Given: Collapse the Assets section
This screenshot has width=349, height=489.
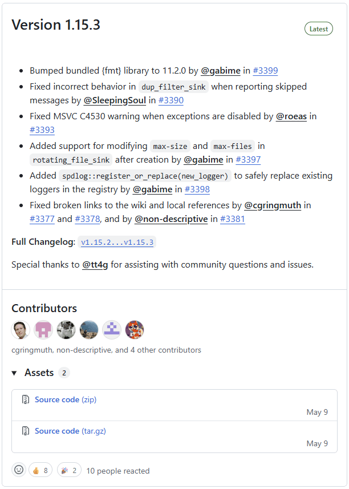Looking at the screenshot, I should pyautogui.click(x=14, y=373).
